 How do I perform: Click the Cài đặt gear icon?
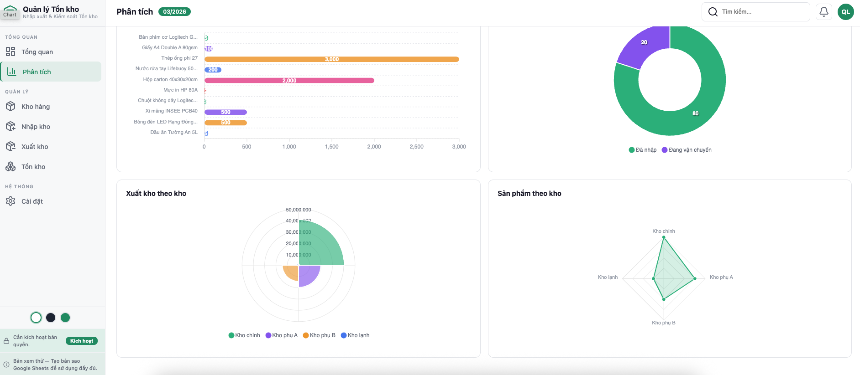click(10, 201)
